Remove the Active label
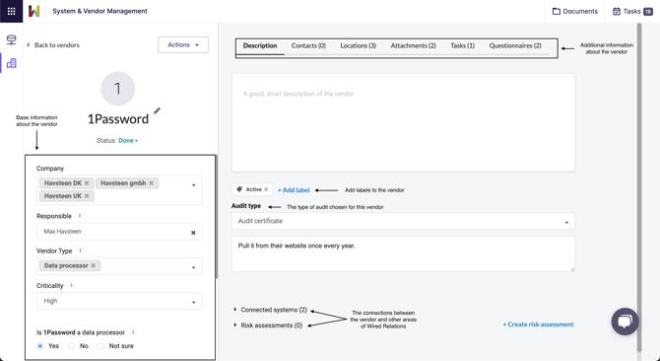The width and height of the screenshot is (660, 361). tap(266, 189)
